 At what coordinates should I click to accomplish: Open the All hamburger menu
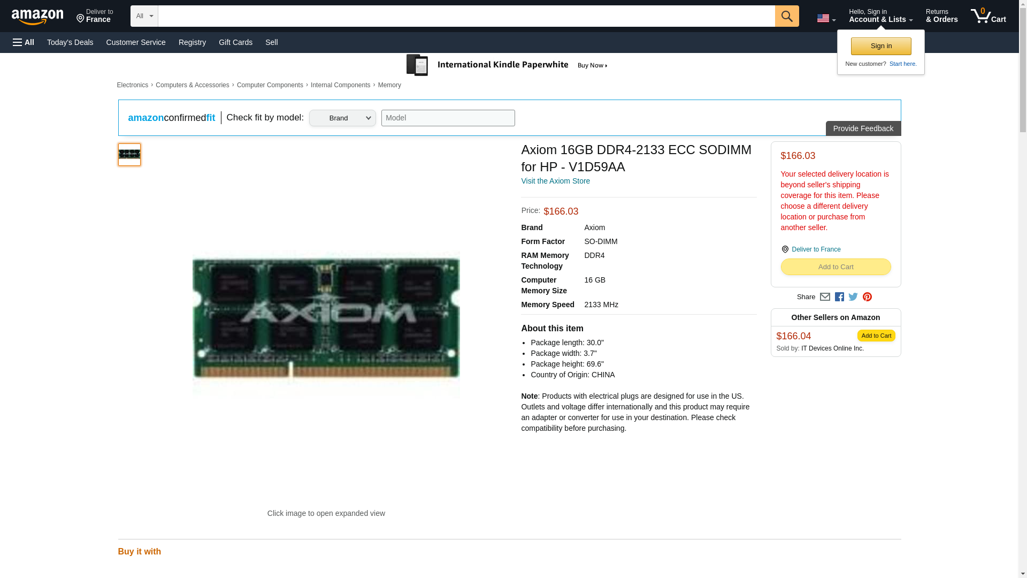point(24,42)
